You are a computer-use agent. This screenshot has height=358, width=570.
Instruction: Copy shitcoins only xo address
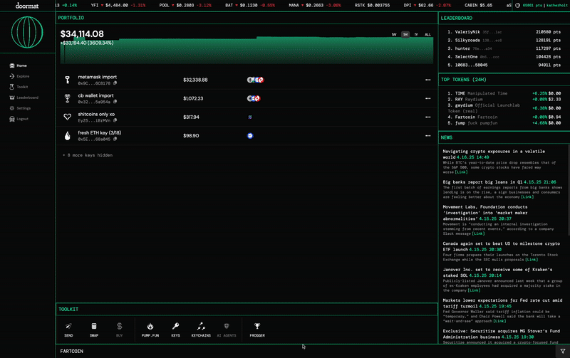pos(115,120)
